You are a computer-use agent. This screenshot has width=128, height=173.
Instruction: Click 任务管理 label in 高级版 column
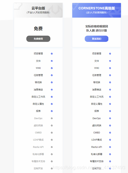(96, 75)
